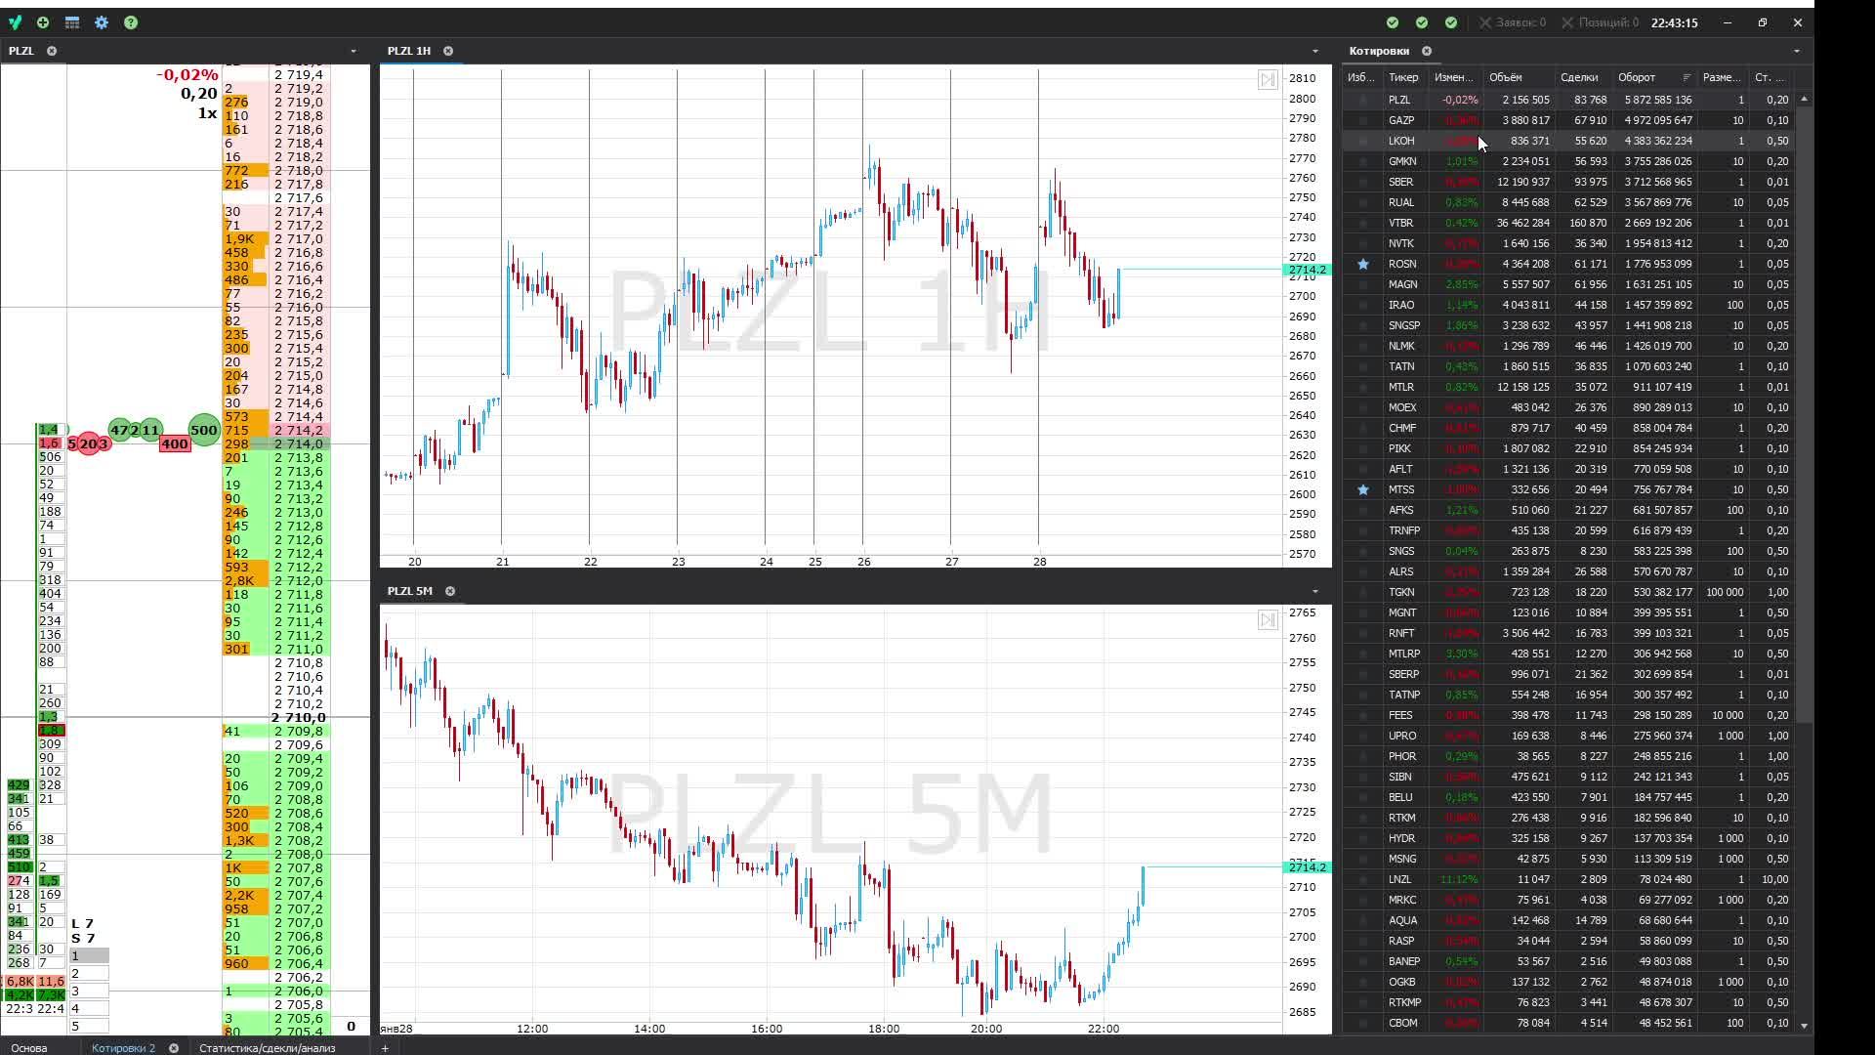Screen dimensions: 1875x1055
Task: Open the Котировки panel dropdown arrow
Action: [x=1797, y=51]
